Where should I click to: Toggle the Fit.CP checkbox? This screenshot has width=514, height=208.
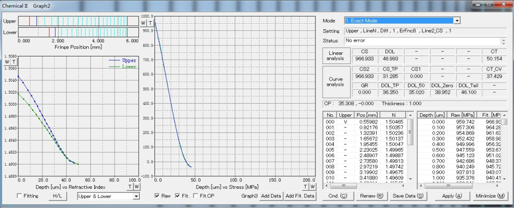coord(195,196)
